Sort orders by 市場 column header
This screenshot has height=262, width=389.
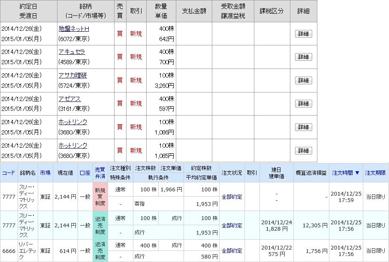(x=45, y=173)
